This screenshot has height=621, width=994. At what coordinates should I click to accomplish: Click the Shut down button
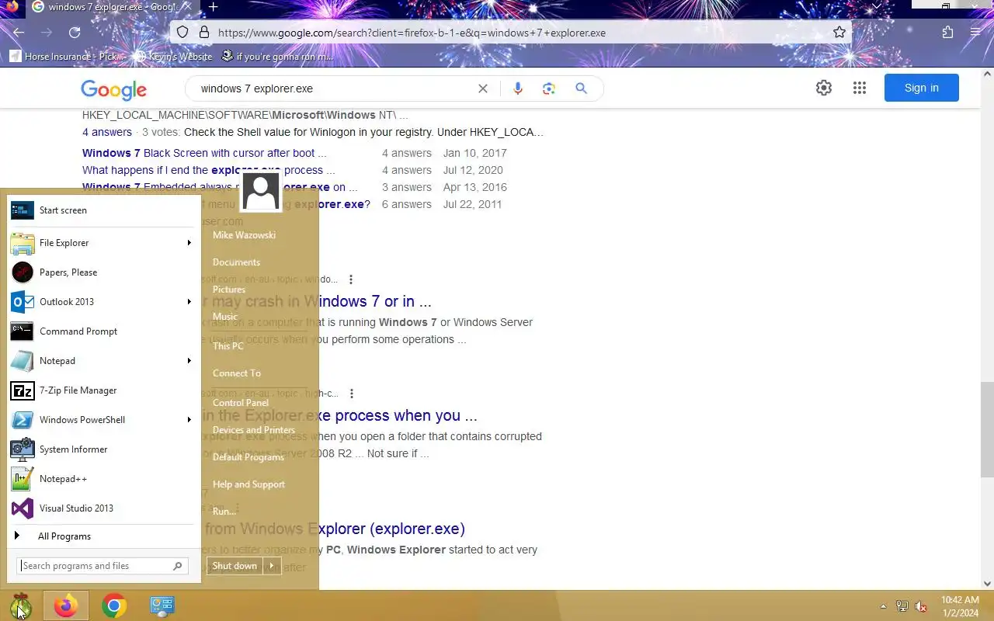(235, 566)
